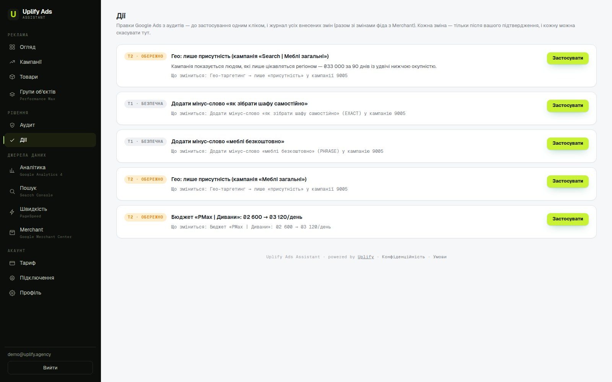Click the Підключення gear icon
Viewport: 612px width, 382px height.
click(12, 278)
